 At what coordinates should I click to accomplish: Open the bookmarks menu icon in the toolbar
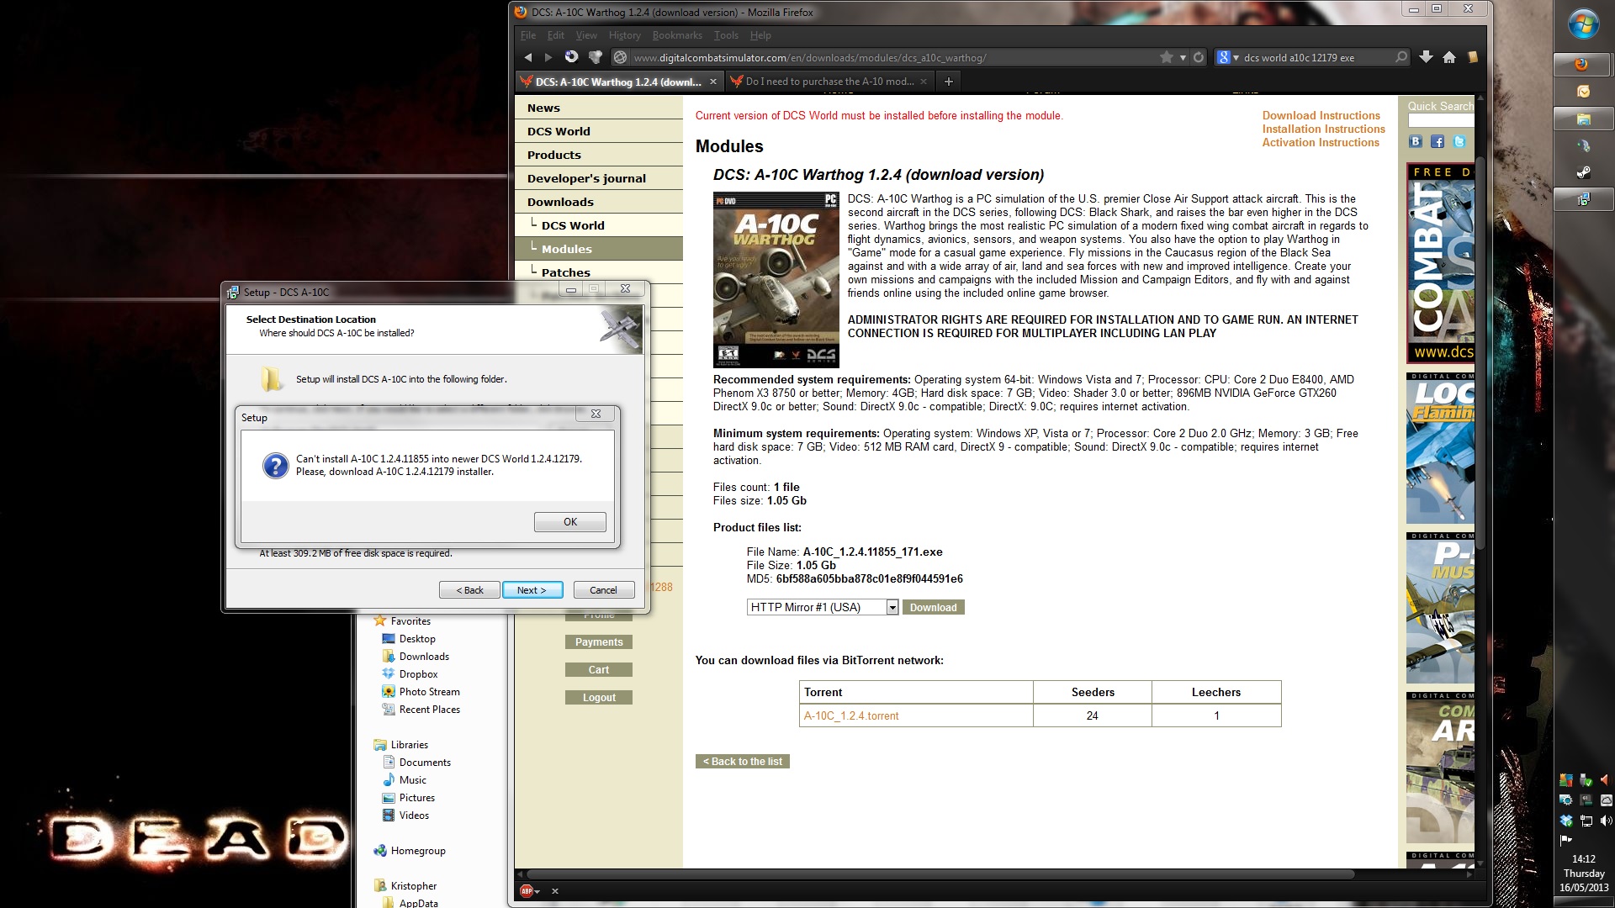click(1473, 57)
